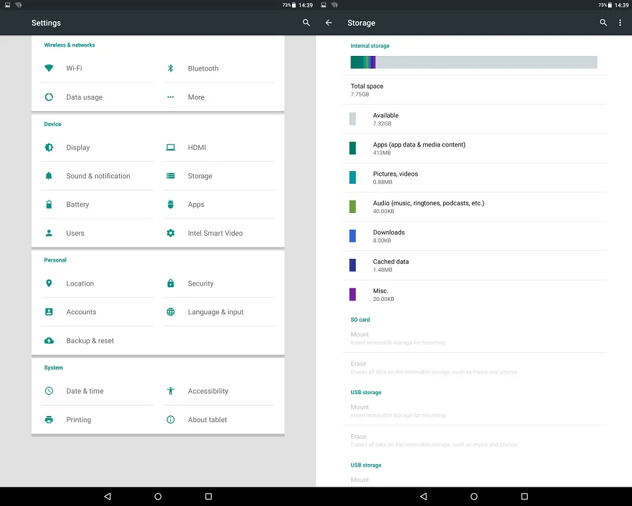Viewport: 632px width, 506px height.
Task: Tap the Back button in right navigation bar
Action: 423,496
